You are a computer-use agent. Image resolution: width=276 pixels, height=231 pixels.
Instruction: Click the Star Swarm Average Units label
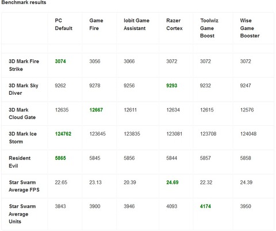coord(22,214)
